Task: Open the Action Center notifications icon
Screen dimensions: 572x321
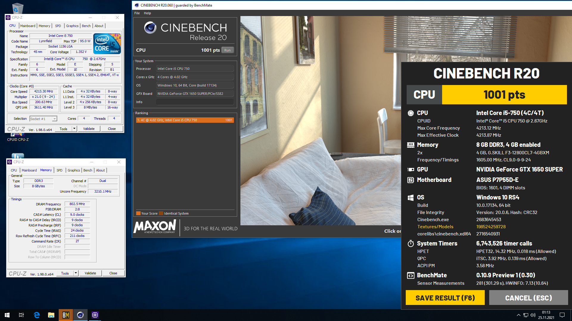Action: [562, 315]
